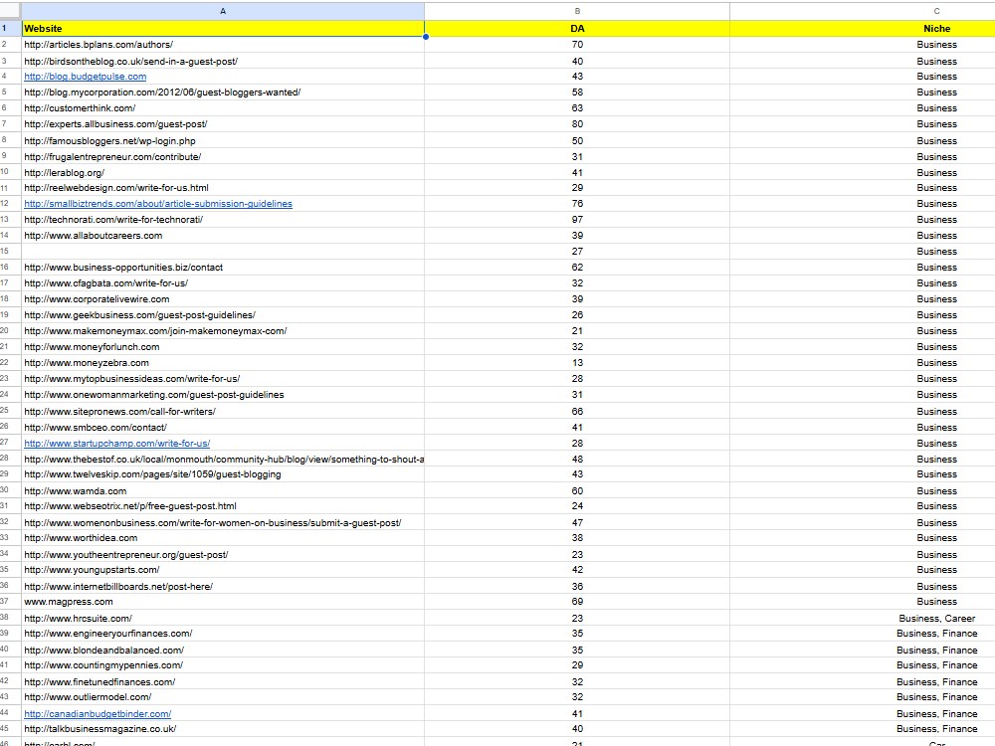995x746 pixels.
Task: Select the cfagbata.com write-for-us cell
Action: tap(223, 282)
